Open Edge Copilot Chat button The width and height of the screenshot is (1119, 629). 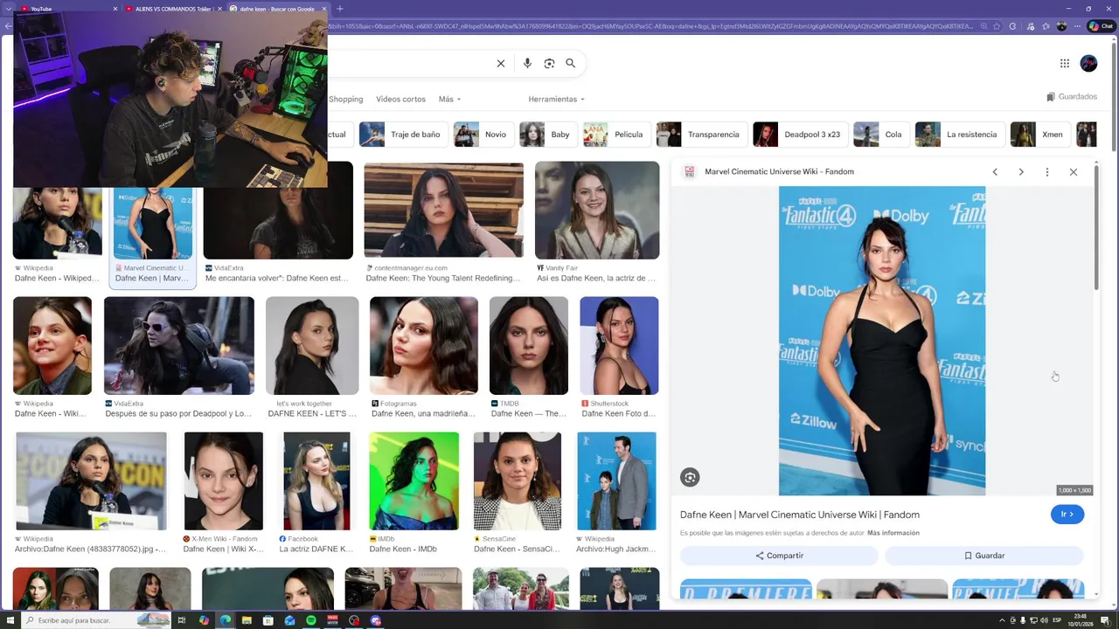(x=1100, y=26)
